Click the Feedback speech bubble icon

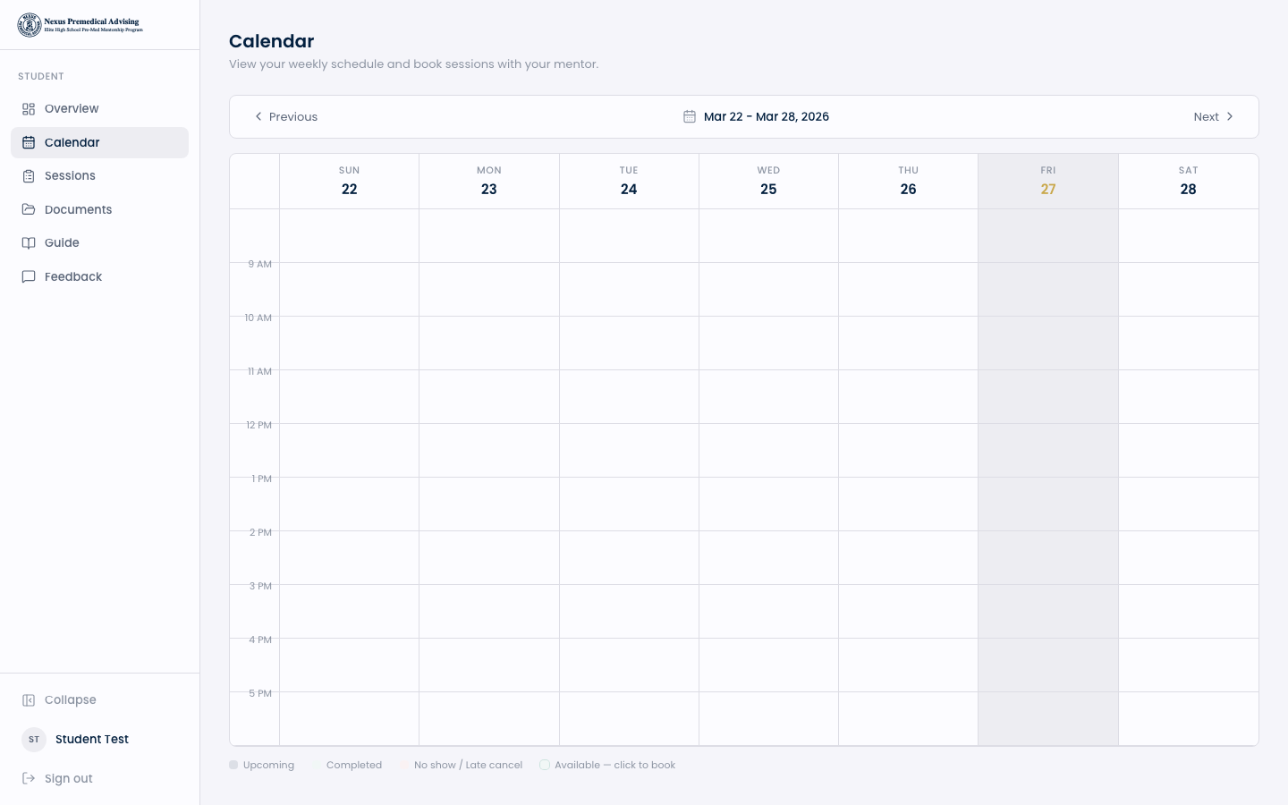click(x=29, y=277)
